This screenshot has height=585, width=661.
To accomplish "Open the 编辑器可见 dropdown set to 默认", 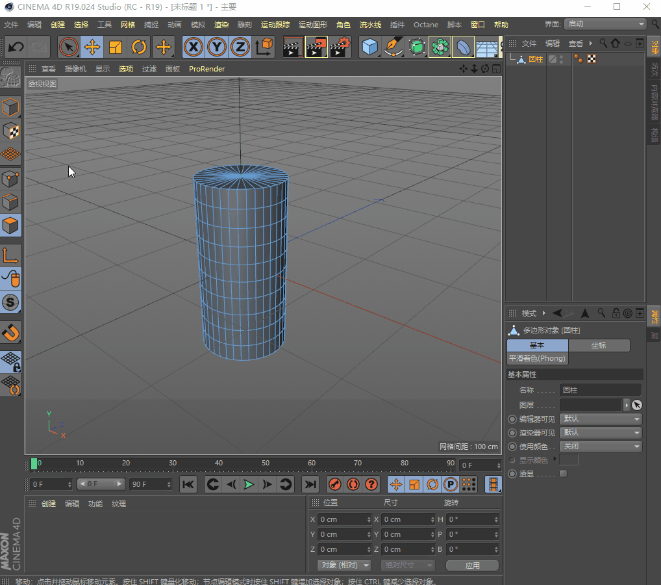I will click(x=600, y=419).
